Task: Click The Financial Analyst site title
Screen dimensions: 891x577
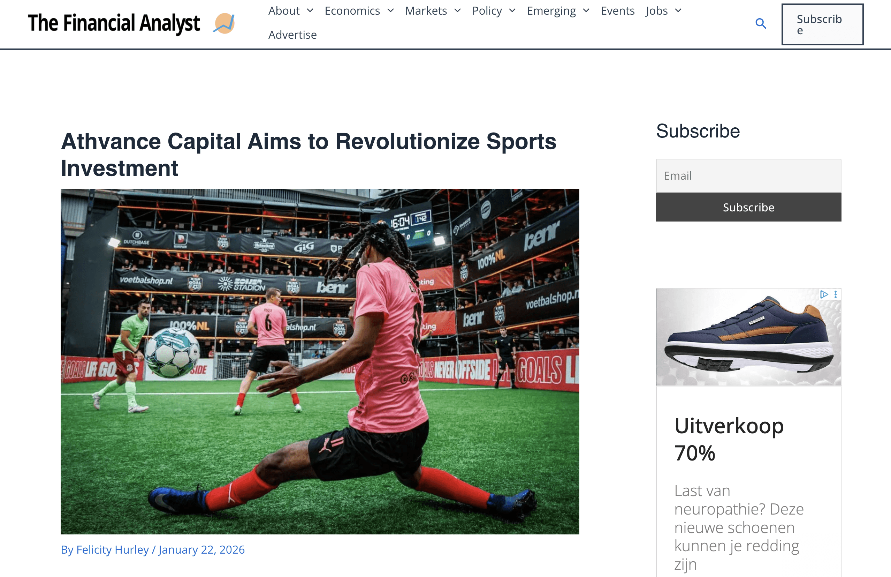Action: point(114,23)
